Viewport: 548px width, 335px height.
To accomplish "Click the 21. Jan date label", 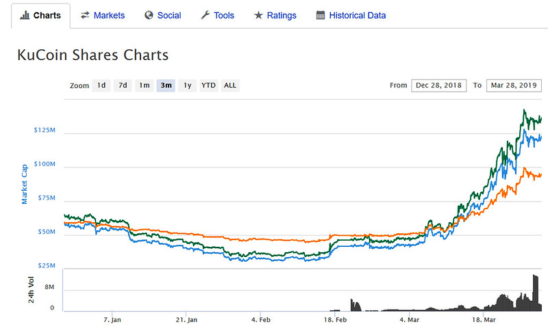I will (x=186, y=320).
